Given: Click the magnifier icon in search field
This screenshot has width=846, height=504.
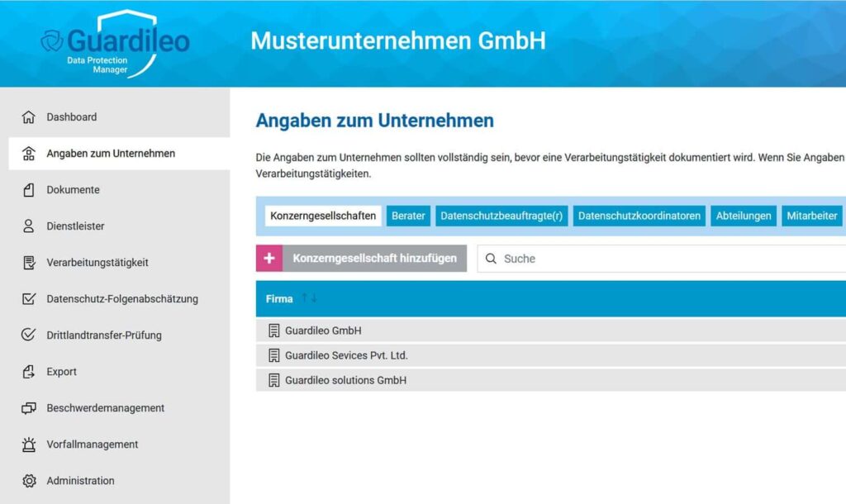Looking at the screenshot, I should point(491,259).
